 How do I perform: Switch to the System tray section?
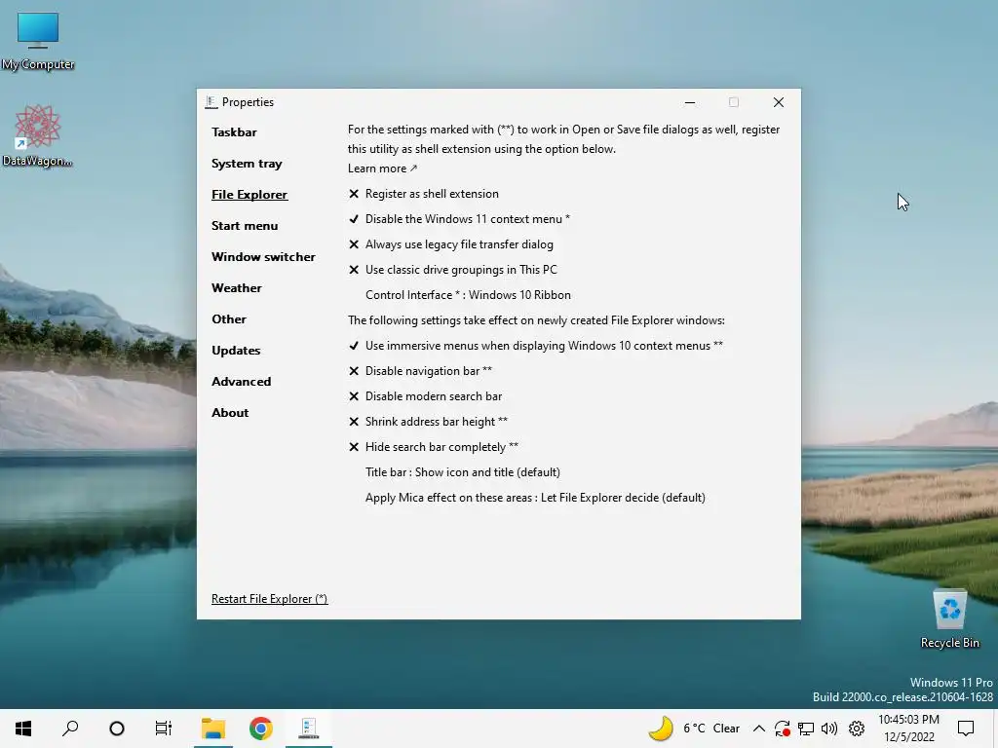point(247,164)
